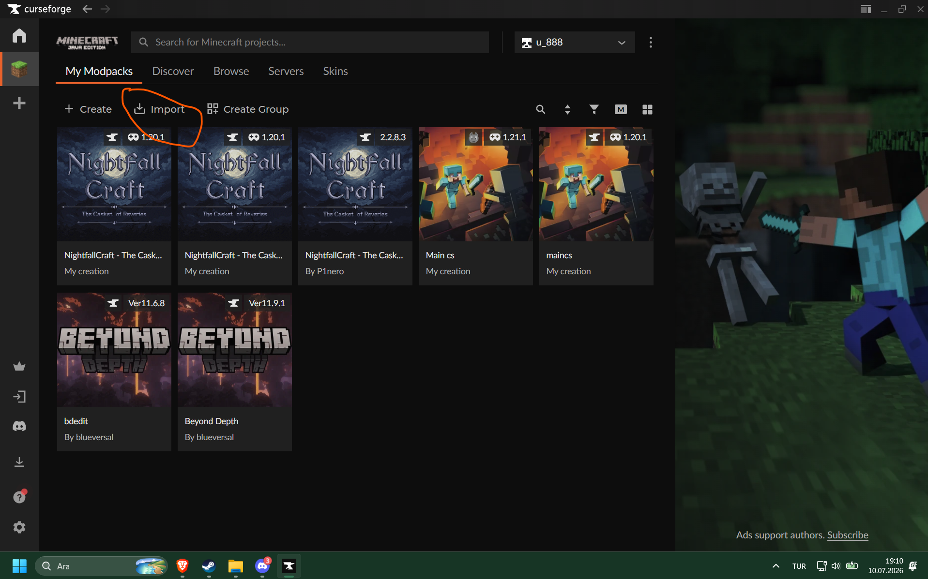Click the 'Main cs' modpack title
This screenshot has width=928, height=579.
440,255
